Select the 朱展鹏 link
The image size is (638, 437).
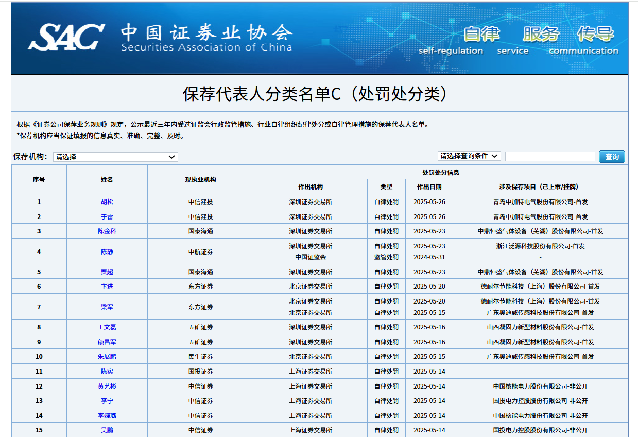pyautogui.click(x=107, y=357)
